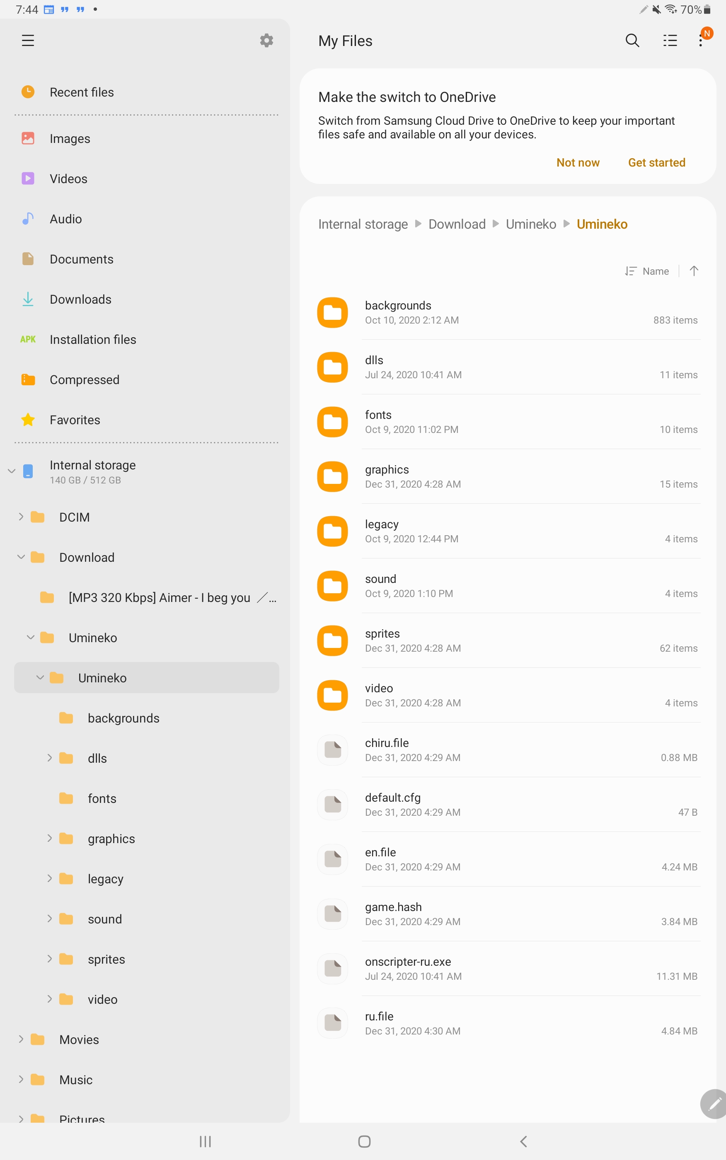
Task: Open the legacy folder icon in the file list
Action: pyautogui.click(x=332, y=531)
